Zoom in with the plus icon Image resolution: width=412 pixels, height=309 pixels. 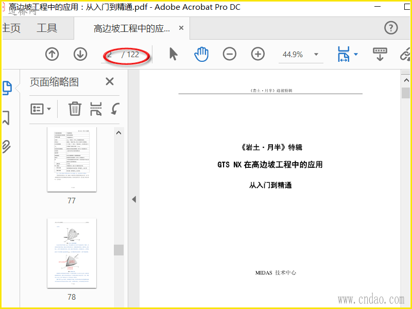(x=258, y=54)
